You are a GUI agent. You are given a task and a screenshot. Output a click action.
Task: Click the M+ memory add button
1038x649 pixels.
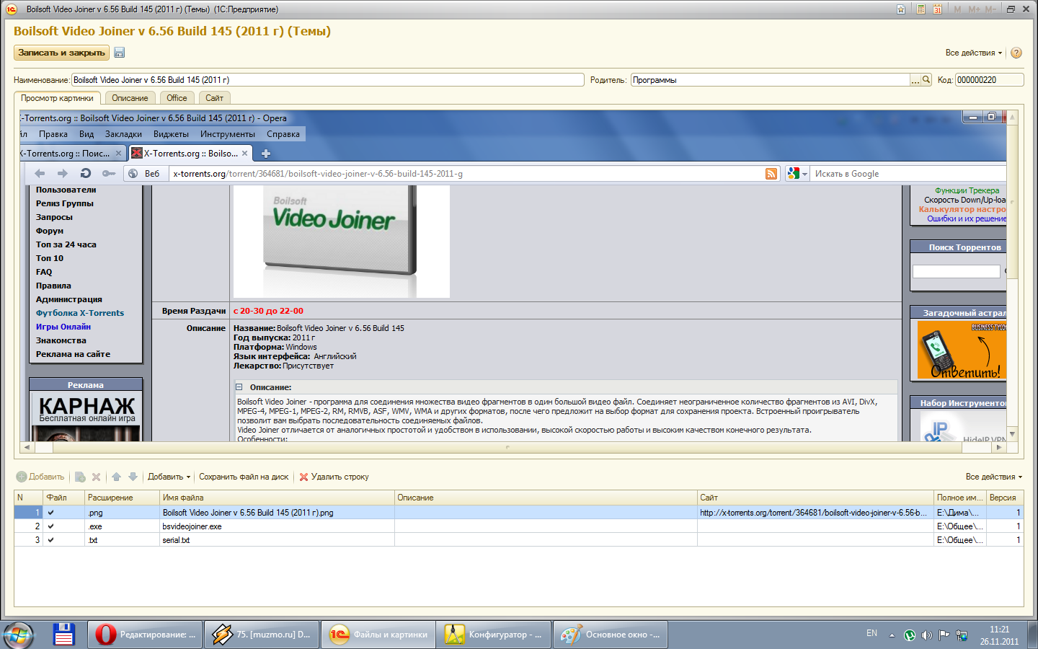[974, 9]
